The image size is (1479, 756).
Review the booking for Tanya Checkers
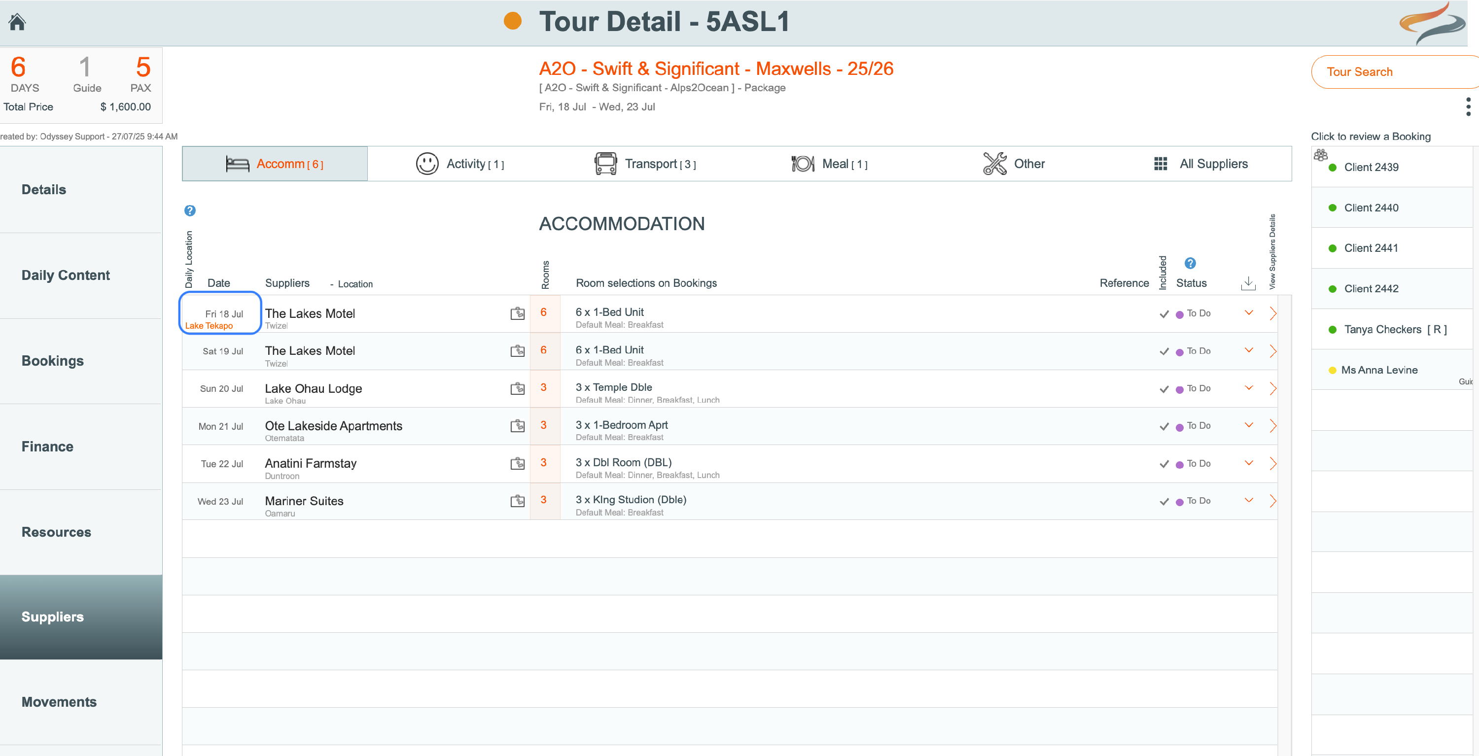pos(1382,330)
